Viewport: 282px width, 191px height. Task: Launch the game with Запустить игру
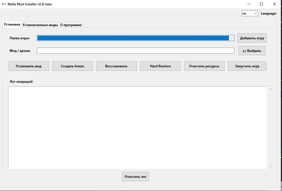(x=247, y=66)
